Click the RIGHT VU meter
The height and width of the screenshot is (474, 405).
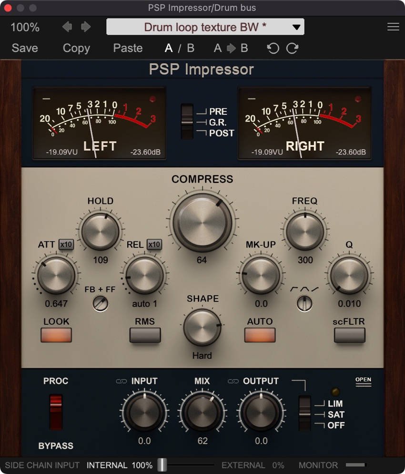tap(305, 123)
